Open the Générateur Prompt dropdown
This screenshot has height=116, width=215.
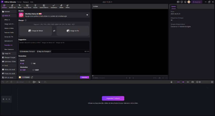pyautogui.click(x=27, y=51)
